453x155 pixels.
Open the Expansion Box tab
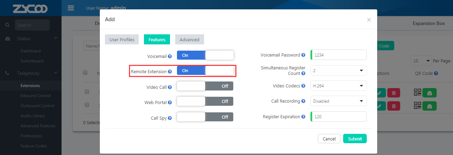tap(429, 23)
